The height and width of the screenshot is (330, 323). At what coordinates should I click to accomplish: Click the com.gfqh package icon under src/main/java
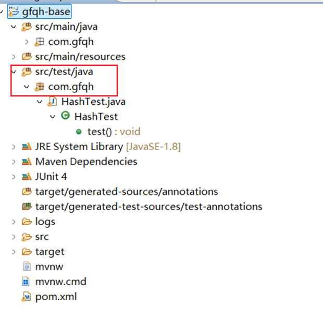(40, 42)
